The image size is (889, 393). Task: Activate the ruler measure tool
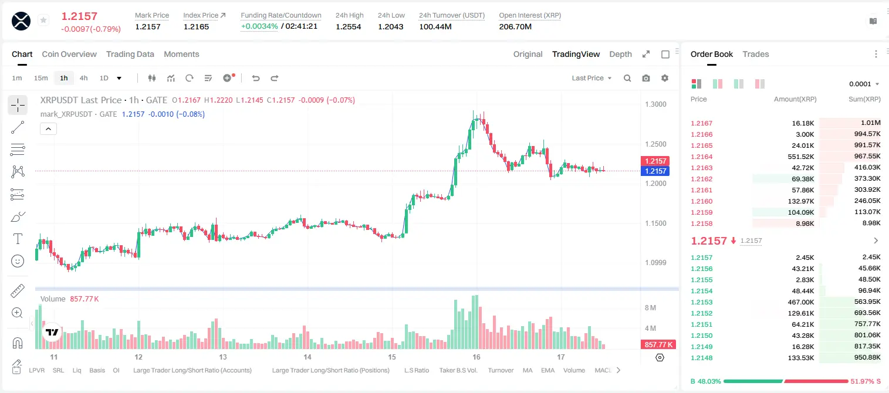coord(18,291)
